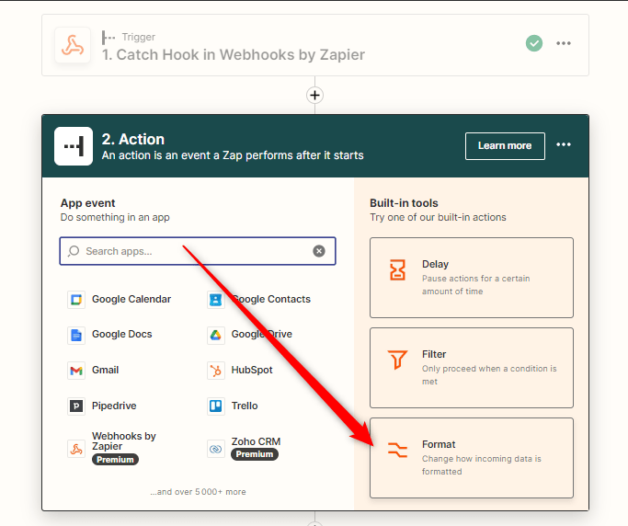The width and height of the screenshot is (628, 526).
Task: Focus the Search apps field
Action: click(x=198, y=251)
